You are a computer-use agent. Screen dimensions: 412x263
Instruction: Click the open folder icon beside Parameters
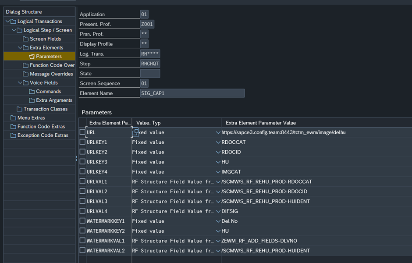click(x=32, y=57)
